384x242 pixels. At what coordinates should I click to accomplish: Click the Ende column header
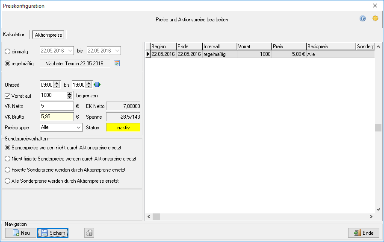(189, 47)
